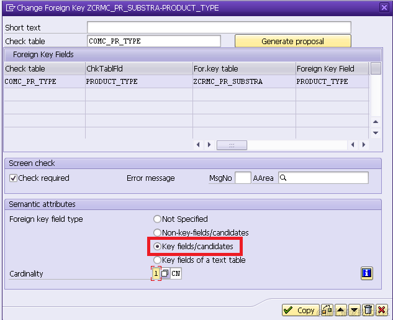Close the Change Foreign Key dialog window
The image size is (393, 320).
tap(384, 7)
